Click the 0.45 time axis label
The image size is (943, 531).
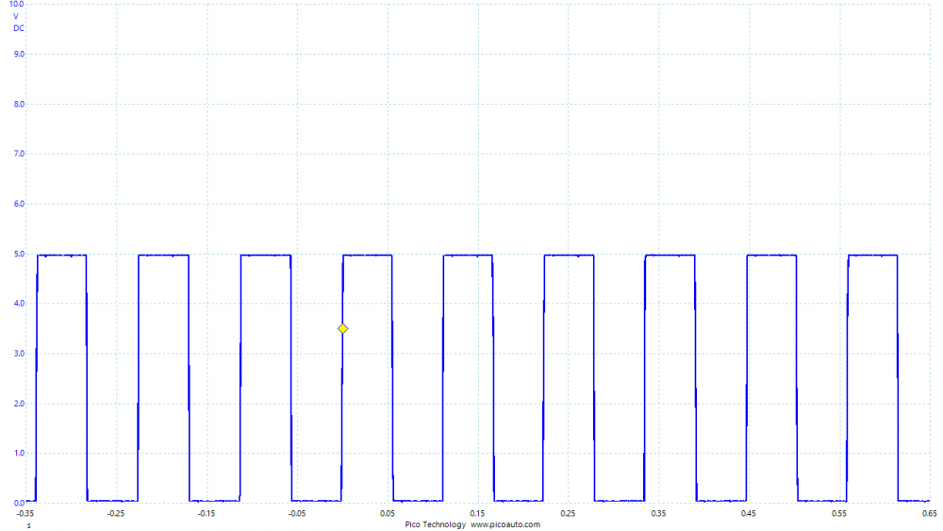749,514
